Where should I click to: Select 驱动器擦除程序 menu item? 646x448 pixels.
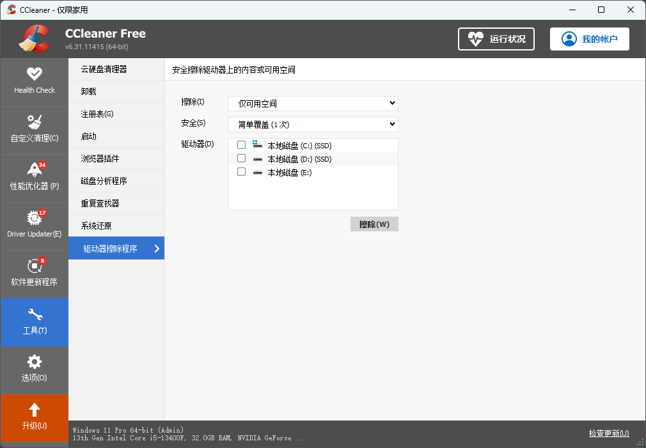[x=116, y=248]
